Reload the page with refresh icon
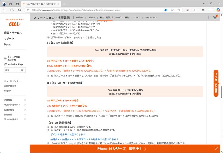The image size is (223, 153). click(x=12, y=10)
